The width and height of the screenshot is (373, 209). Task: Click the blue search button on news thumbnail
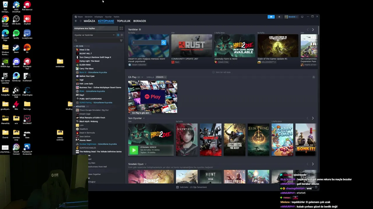163,42
